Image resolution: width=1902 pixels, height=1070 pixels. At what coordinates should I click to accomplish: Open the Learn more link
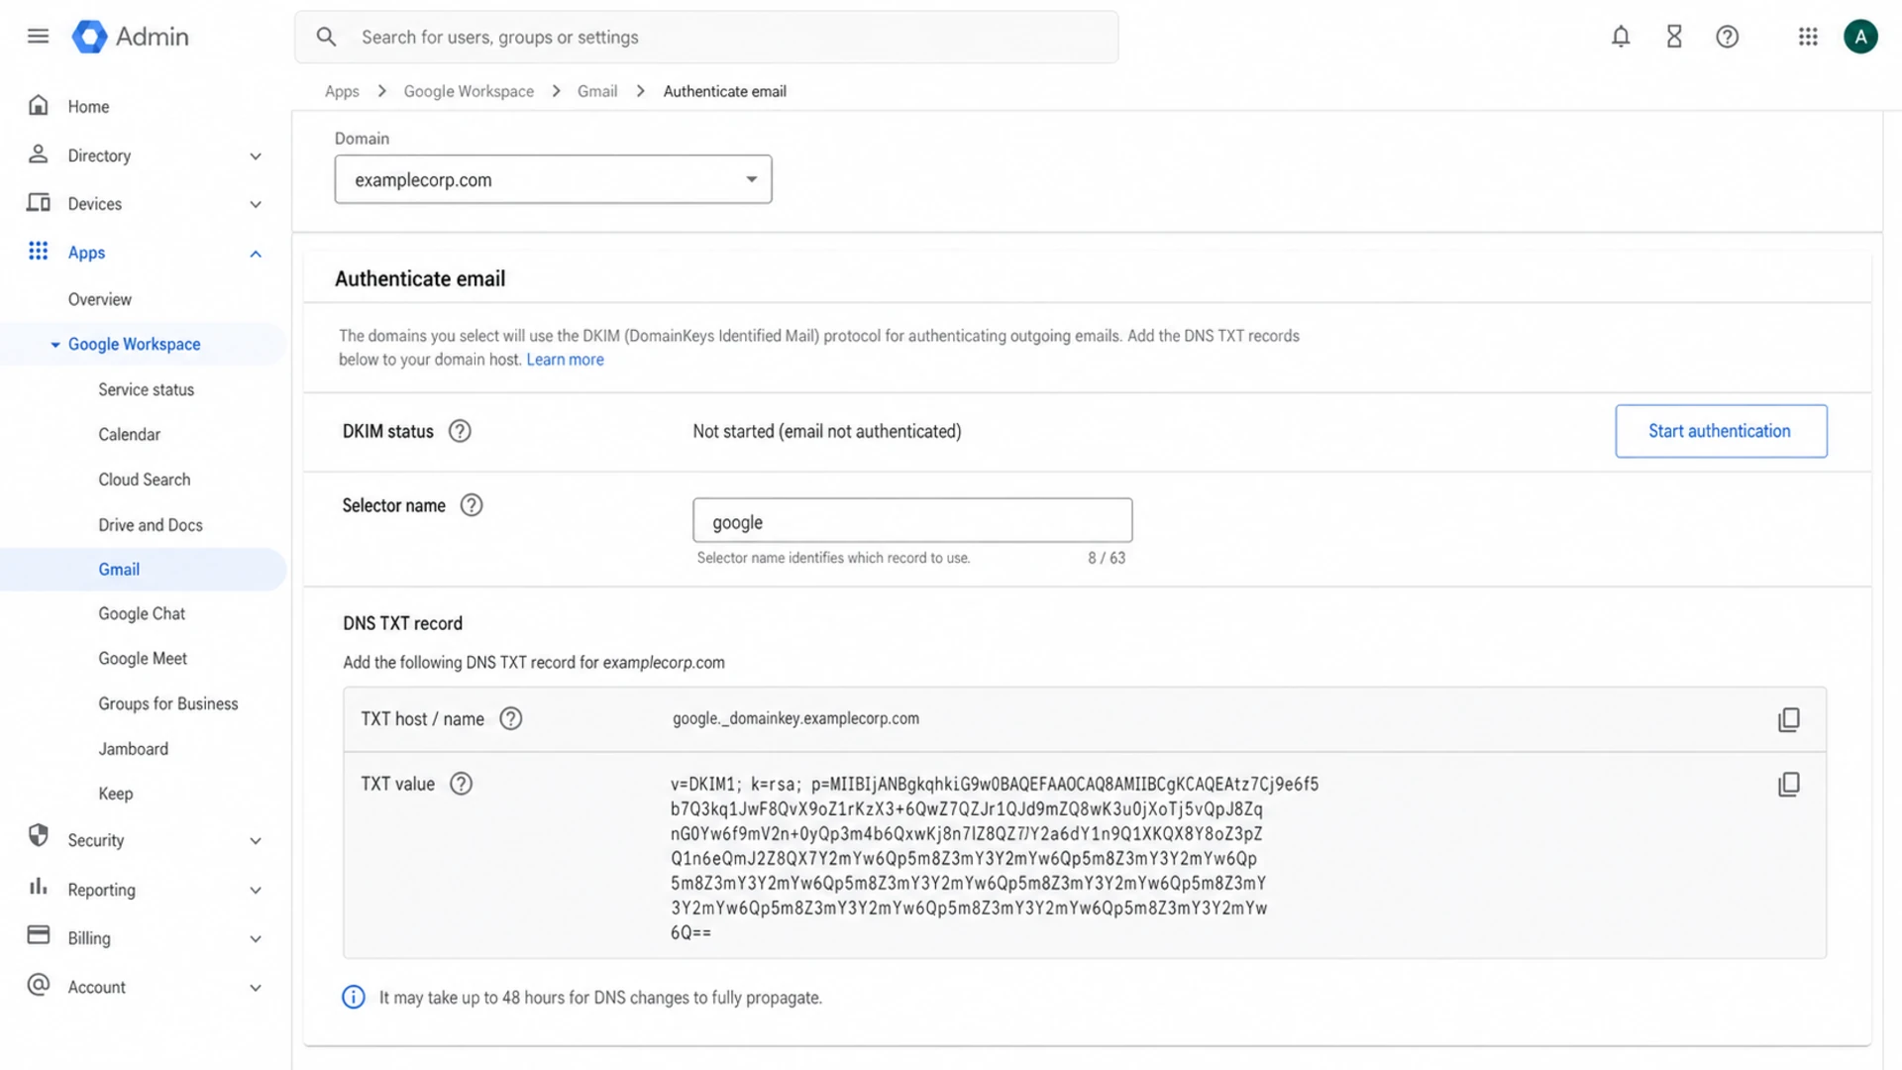565,360
